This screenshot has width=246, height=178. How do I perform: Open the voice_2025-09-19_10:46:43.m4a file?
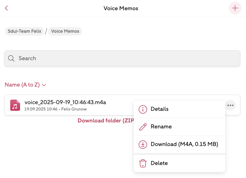point(65,102)
